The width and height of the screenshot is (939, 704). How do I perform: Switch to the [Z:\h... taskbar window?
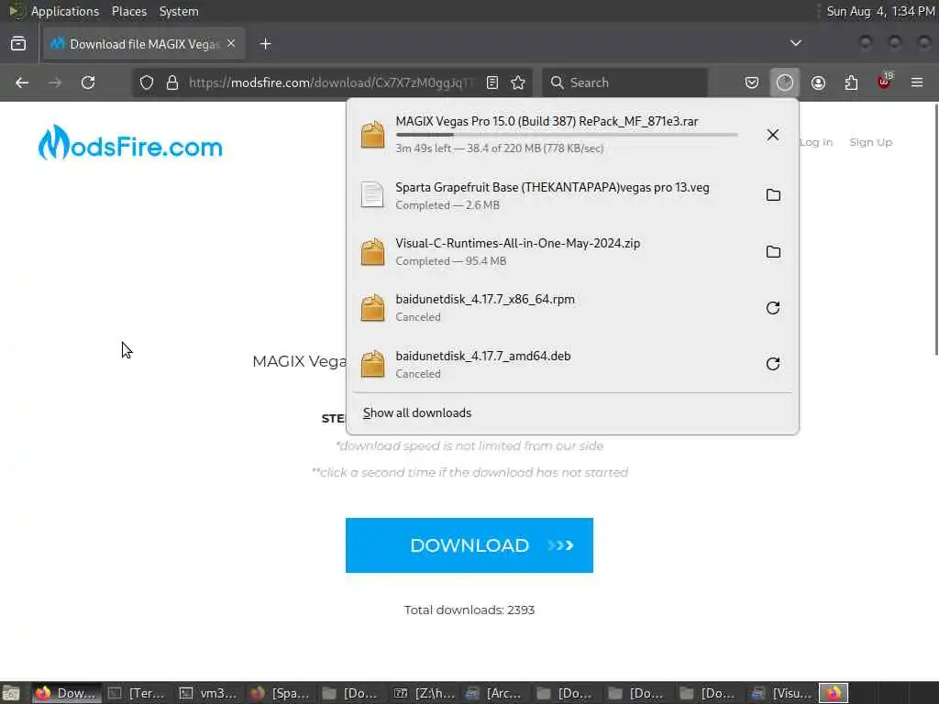point(424,693)
